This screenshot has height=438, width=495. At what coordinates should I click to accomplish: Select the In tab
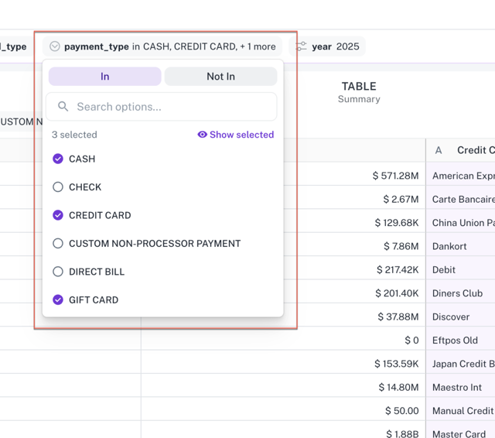pos(105,77)
